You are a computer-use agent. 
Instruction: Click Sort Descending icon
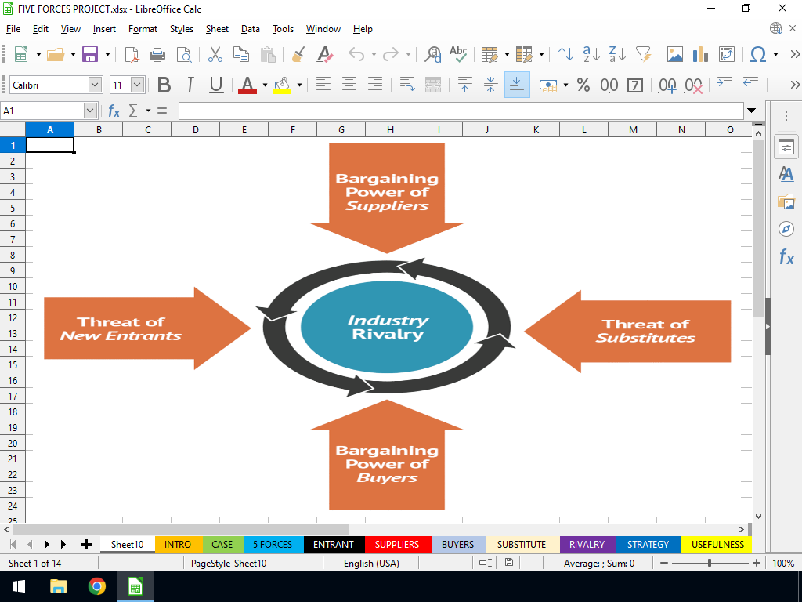[x=617, y=54]
